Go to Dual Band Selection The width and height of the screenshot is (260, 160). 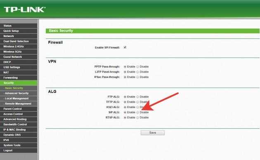(19, 41)
